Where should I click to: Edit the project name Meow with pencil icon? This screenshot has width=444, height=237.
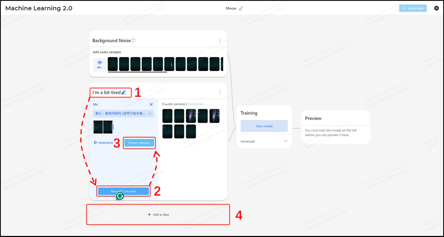click(x=241, y=8)
